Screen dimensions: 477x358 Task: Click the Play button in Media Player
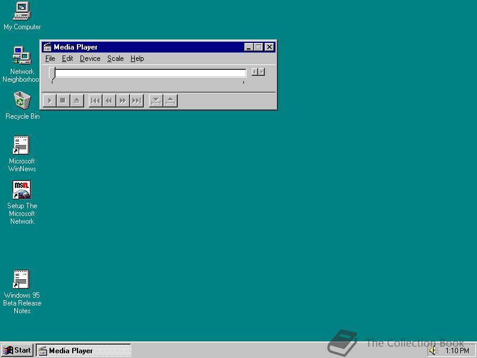pos(49,101)
